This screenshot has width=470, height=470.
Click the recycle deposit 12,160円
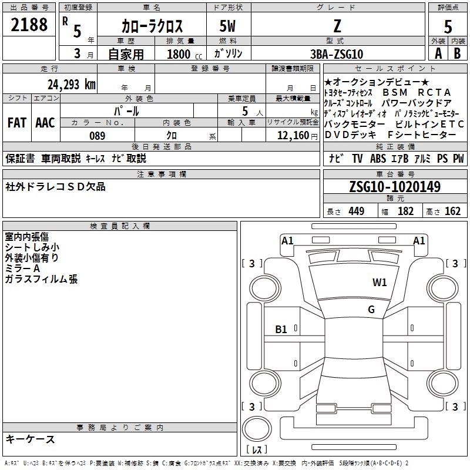pos(297,136)
